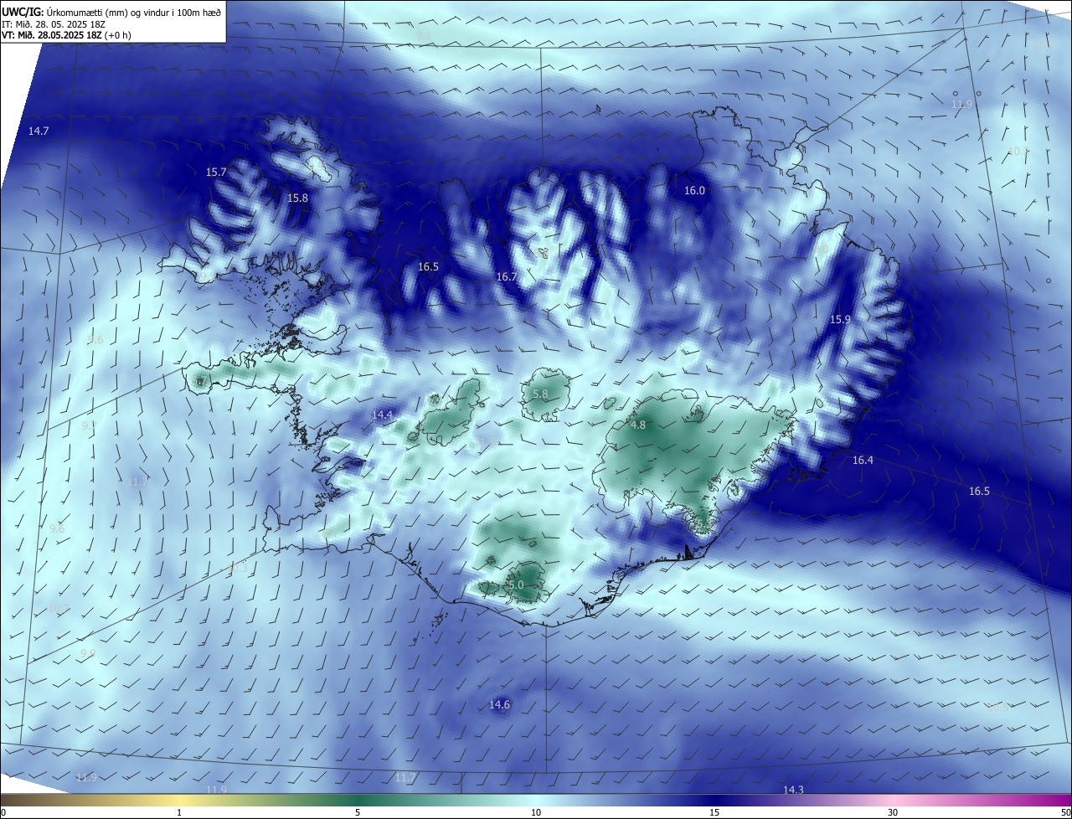The image size is (1072, 819).
Task: Click the glacier value 5.8
Action: click(540, 394)
